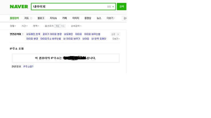Open the 영역 area dropdown
211x118 pixels.
[x=36, y=26]
